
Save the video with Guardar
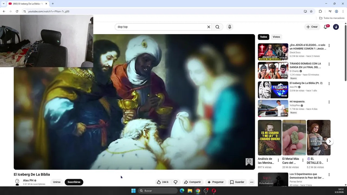237,182
